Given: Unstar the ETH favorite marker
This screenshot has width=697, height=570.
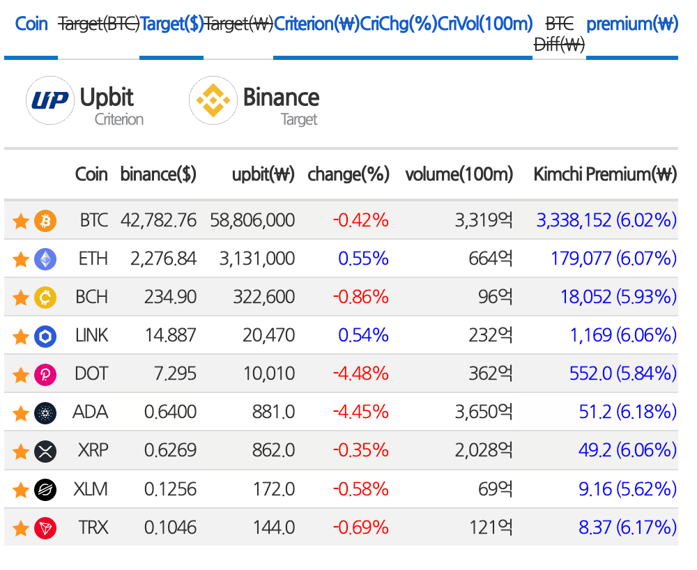Looking at the screenshot, I should coord(21,258).
